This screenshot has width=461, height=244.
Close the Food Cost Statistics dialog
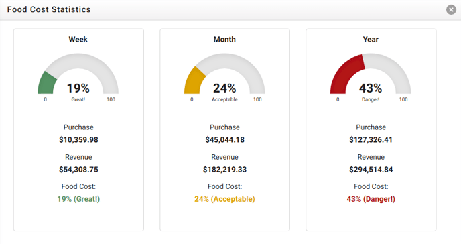451,9
